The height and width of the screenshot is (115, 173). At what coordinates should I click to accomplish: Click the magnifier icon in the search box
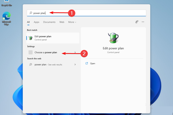point(30,13)
